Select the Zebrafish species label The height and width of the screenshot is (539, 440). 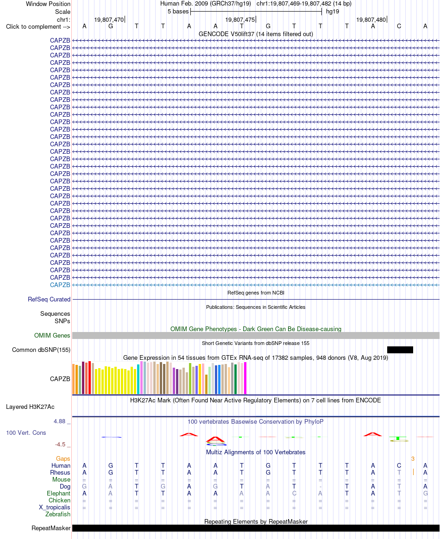tap(58, 514)
